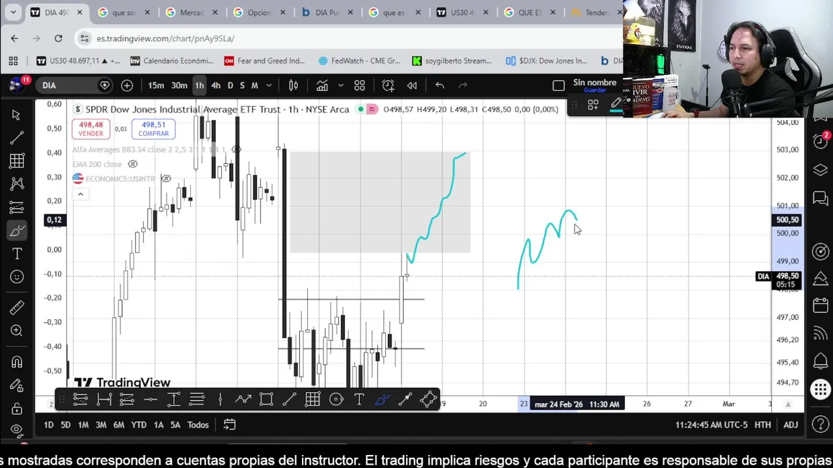Viewport: 833px width, 468px height.
Task: Select the brush drawing tool in left sidebar
Action: (x=16, y=231)
